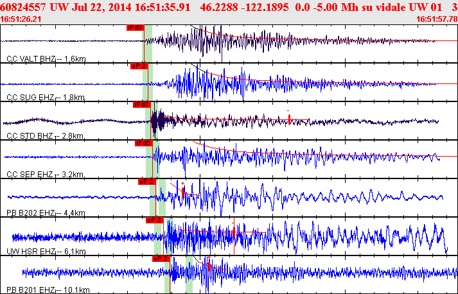Select the CC SEP EHZ 3.2km label
The width and height of the screenshot is (458, 294).
pos(45,175)
